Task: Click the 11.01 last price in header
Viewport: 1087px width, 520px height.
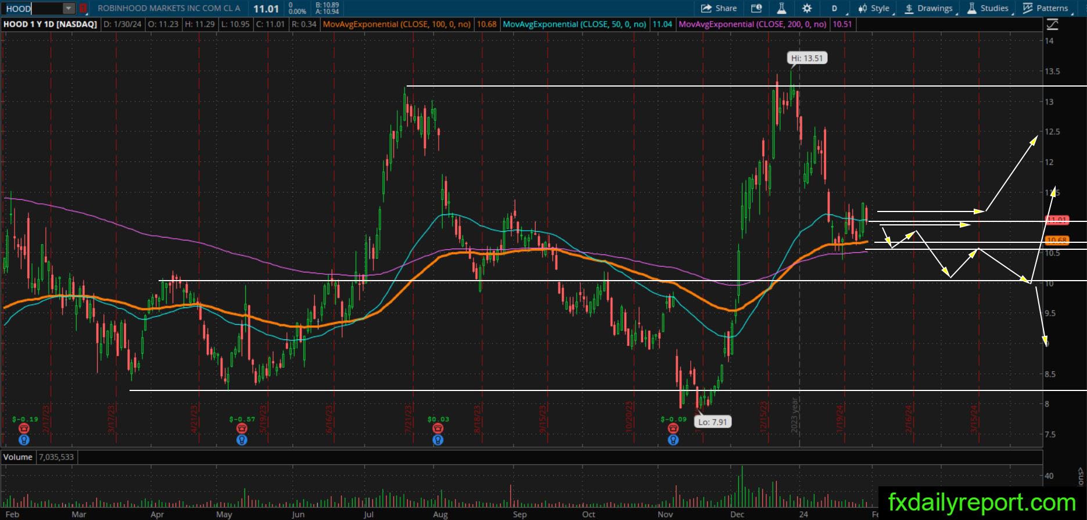Action: (266, 9)
